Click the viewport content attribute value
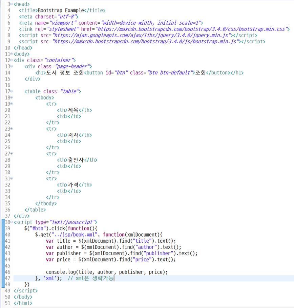 coord(151,23)
